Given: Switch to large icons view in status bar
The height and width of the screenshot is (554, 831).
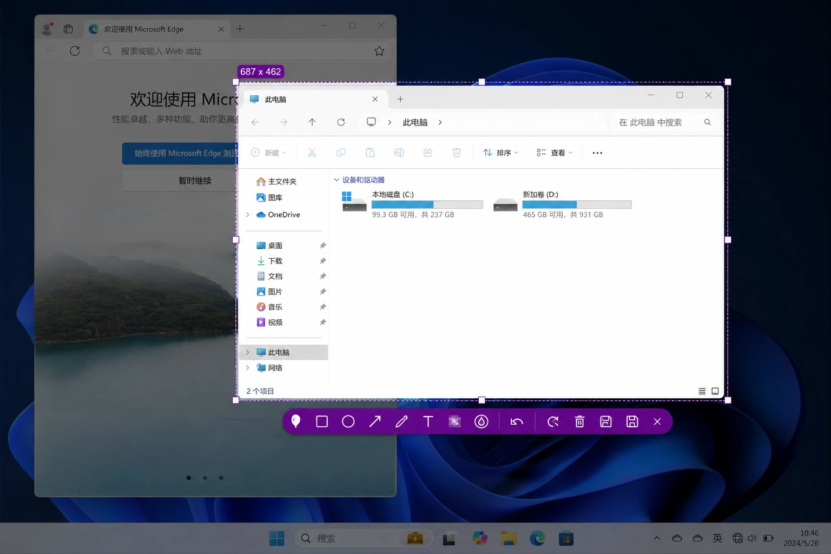Looking at the screenshot, I should point(715,391).
